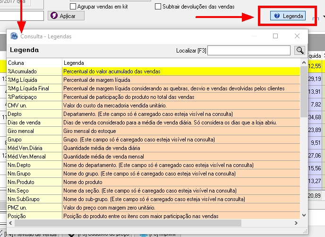325x237 pixels.
Task: Click value 12,55 in background grid
Action: point(315,66)
